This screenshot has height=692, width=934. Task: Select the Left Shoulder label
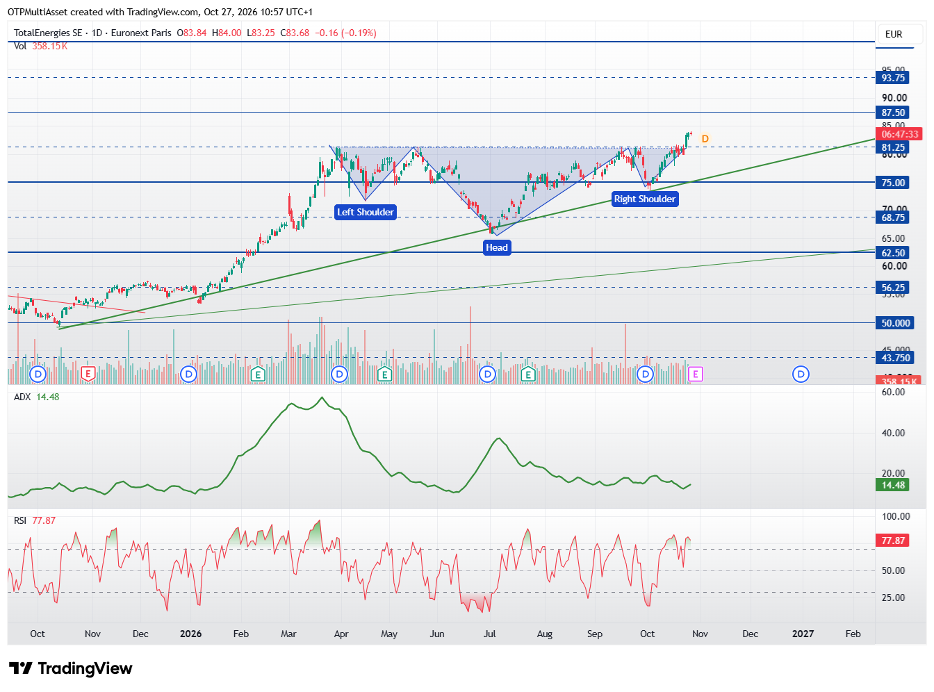366,212
